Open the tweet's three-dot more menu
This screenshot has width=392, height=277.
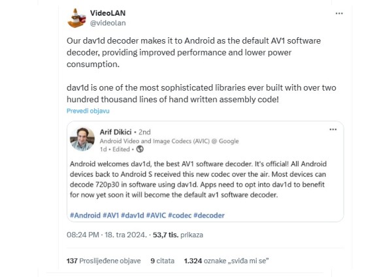(x=338, y=13)
